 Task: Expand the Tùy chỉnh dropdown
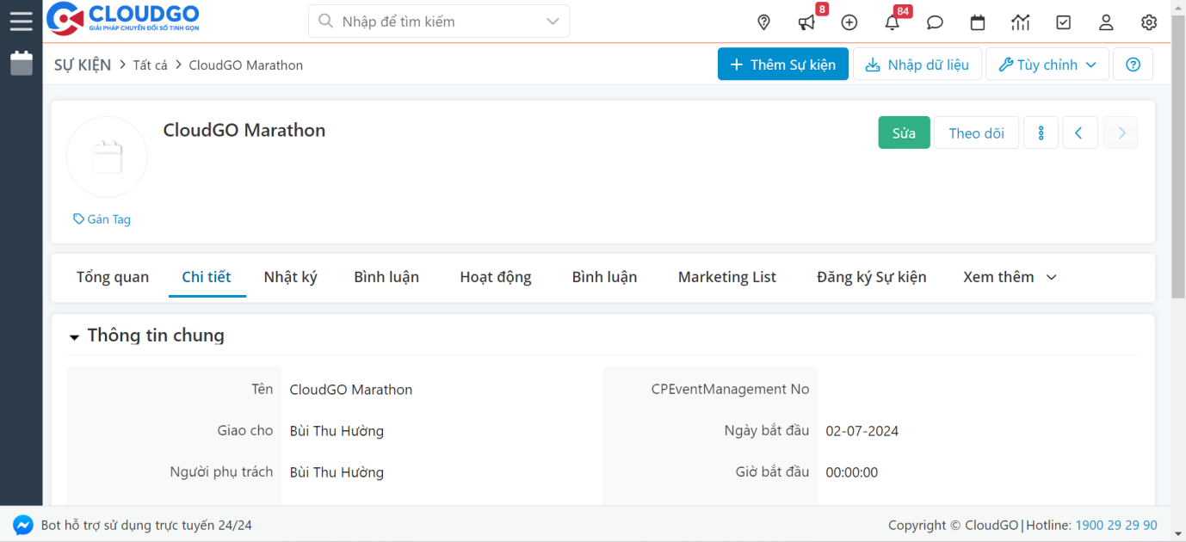pyautogui.click(x=1047, y=64)
